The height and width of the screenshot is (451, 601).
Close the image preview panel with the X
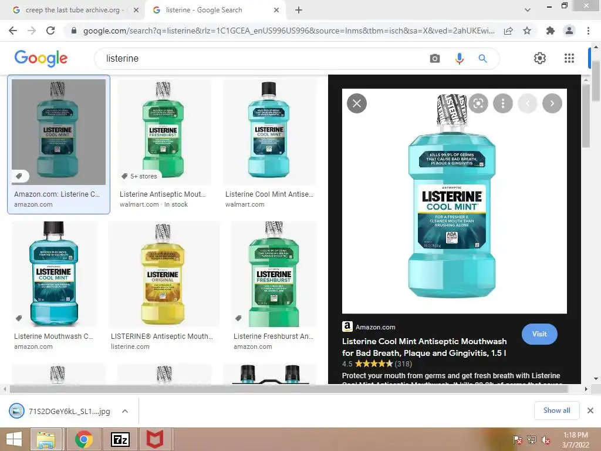pos(357,103)
